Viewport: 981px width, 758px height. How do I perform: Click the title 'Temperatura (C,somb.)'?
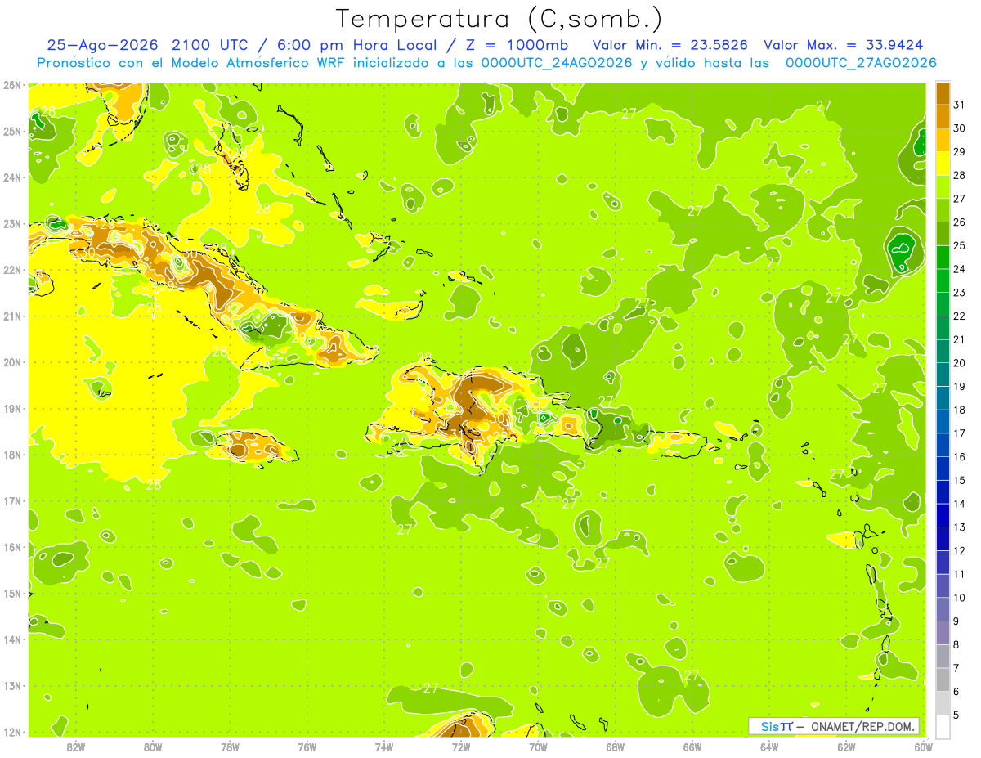(x=498, y=20)
